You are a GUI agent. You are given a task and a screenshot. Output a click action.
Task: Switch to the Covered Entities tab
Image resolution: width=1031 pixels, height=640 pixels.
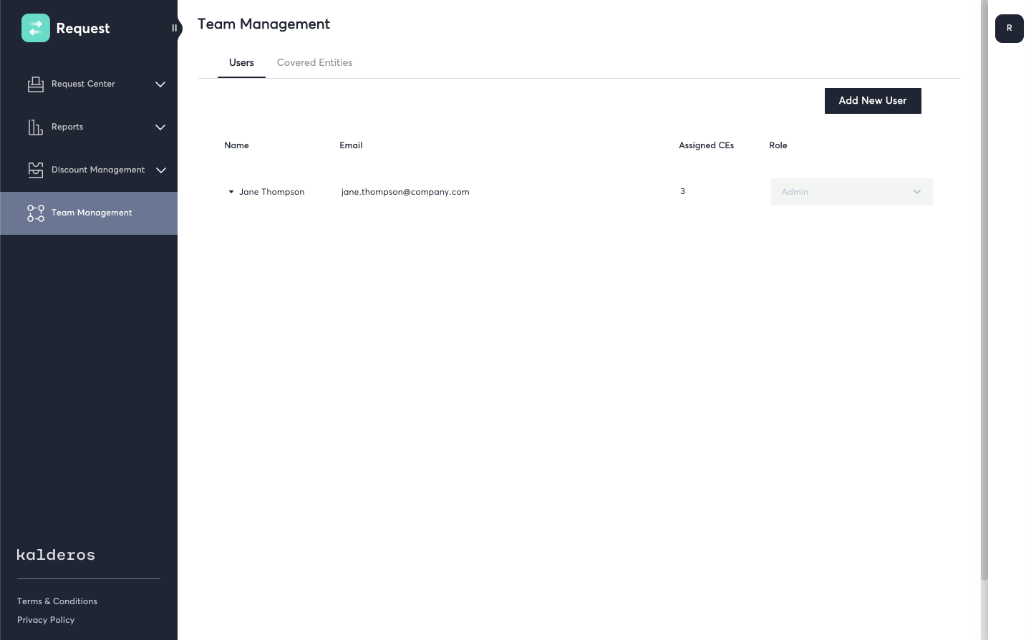(314, 63)
